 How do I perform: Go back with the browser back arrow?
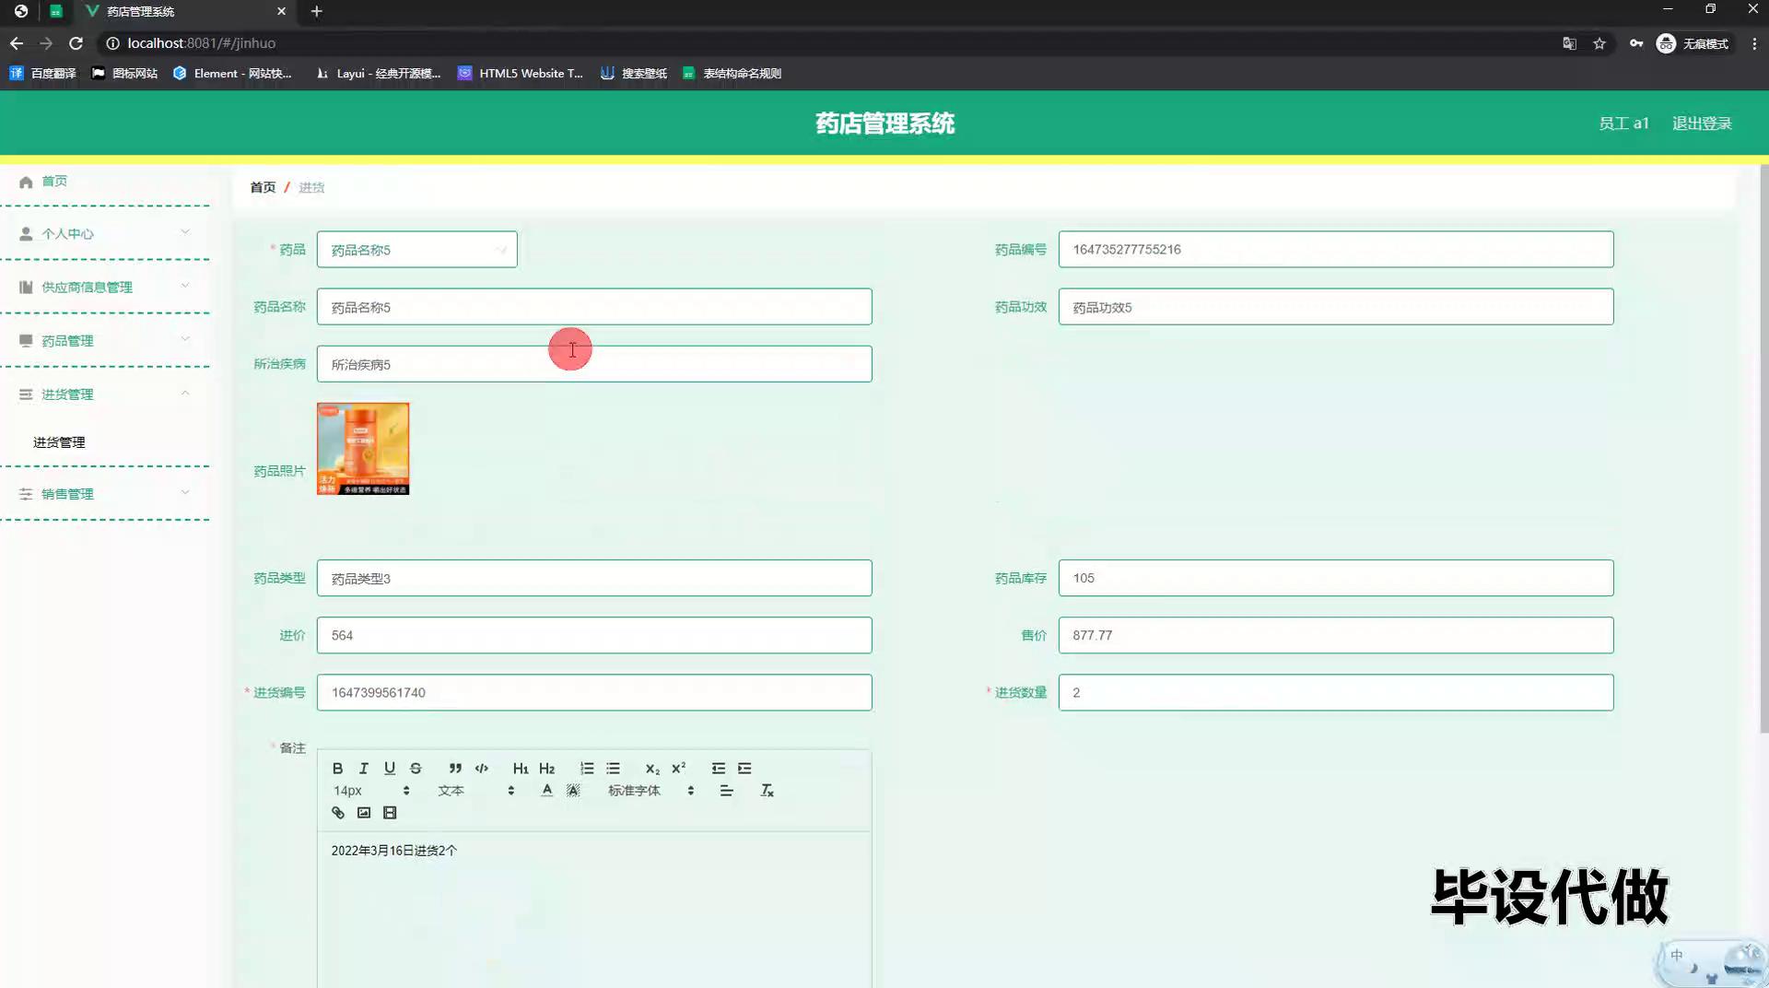coord(17,43)
